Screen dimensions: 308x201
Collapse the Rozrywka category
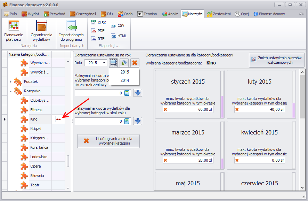[x=11, y=91]
